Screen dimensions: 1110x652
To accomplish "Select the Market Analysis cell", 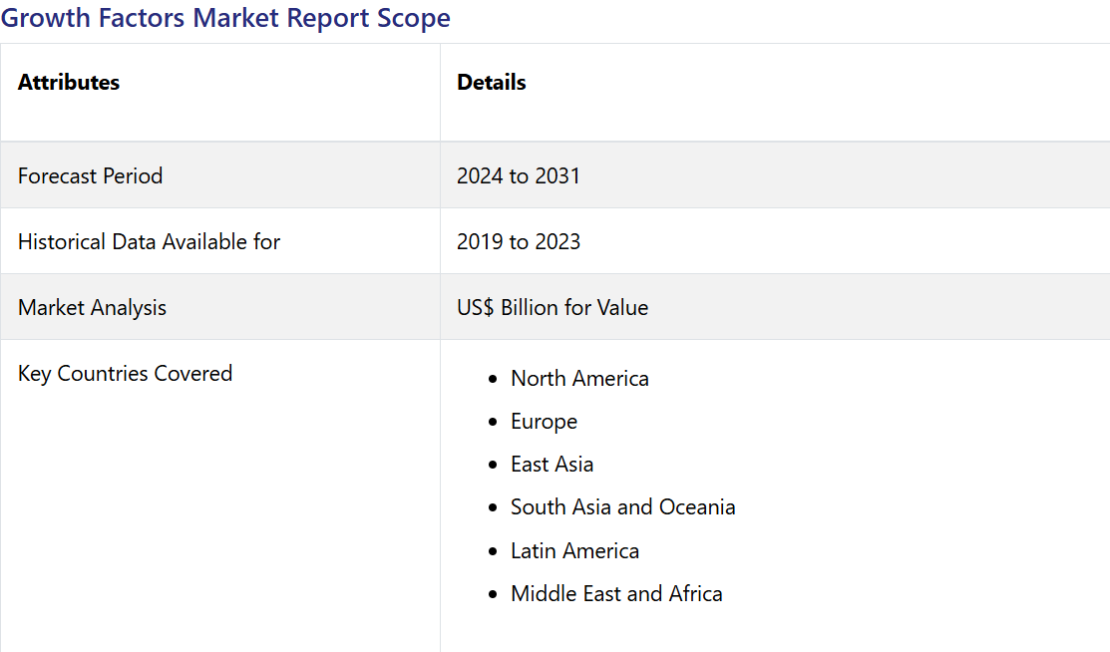I will click(92, 308).
